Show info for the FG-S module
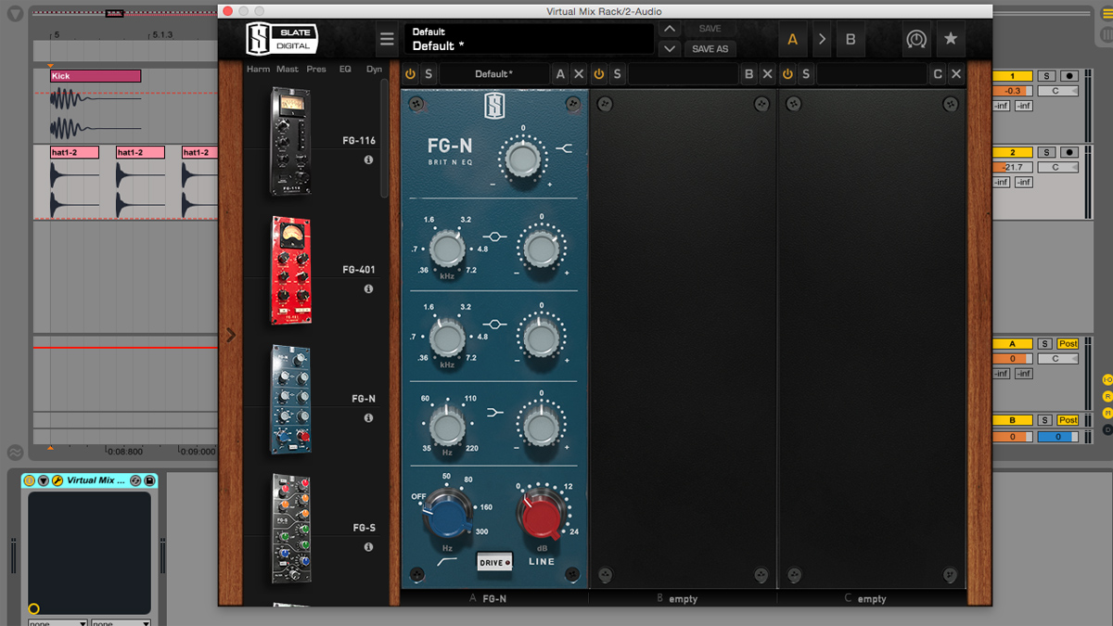1113x626 pixels. click(x=368, y=547)
